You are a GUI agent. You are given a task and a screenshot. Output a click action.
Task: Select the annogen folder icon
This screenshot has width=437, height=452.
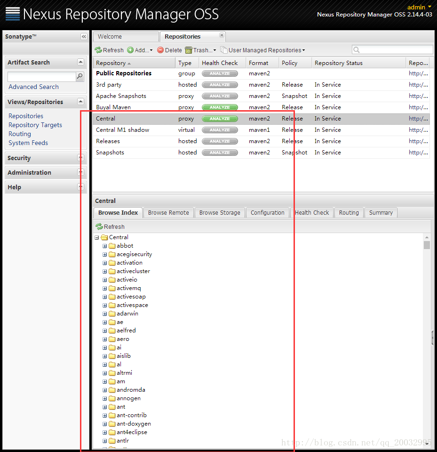[112, 399]
